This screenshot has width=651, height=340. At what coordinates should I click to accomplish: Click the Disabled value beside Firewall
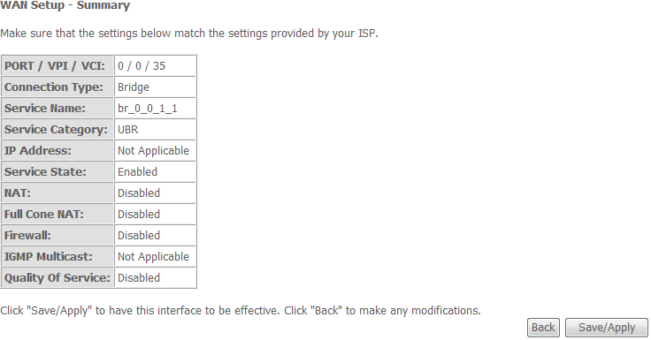click(139, 235)
